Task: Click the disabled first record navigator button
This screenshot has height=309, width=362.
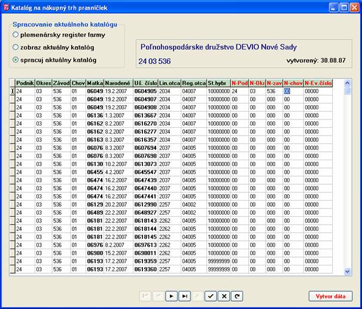Action: point(145,296)
